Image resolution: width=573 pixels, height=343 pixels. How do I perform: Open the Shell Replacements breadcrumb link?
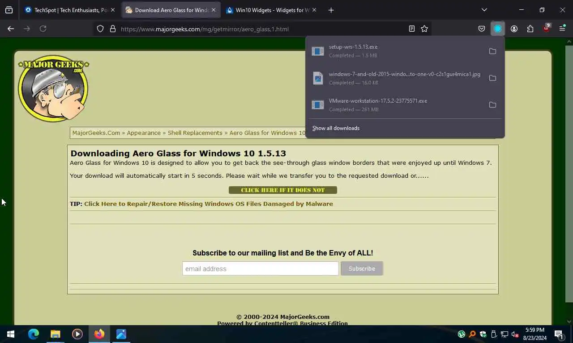(195, 133)
